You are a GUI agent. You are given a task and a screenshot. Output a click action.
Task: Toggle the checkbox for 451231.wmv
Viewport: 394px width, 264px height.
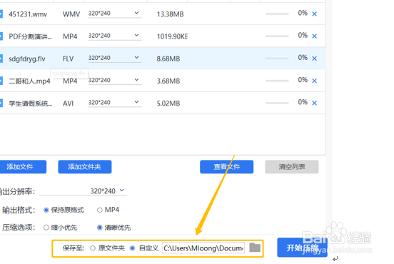[x=1, y=14]
